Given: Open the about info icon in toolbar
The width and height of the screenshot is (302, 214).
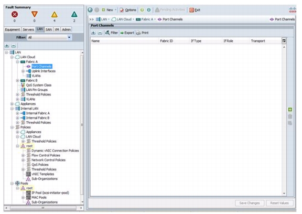Looking at the screenshot, I should pos(149,10).
